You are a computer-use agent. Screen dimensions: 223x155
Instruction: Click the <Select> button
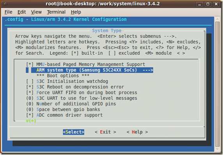point(74,132)
